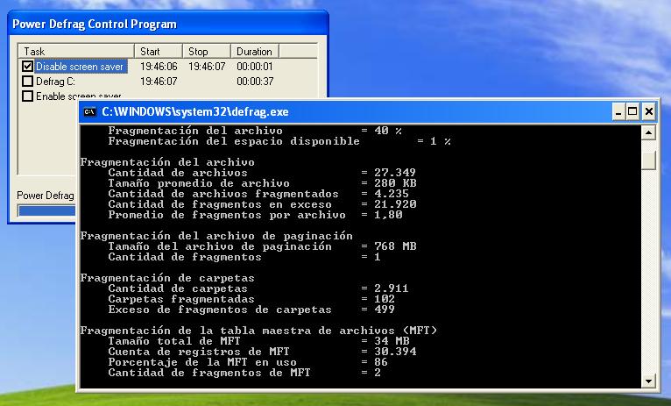The image size is (671, 406).
Task: Click the 'Cantidad de carpetas' console line
Action: pos(258,288)
